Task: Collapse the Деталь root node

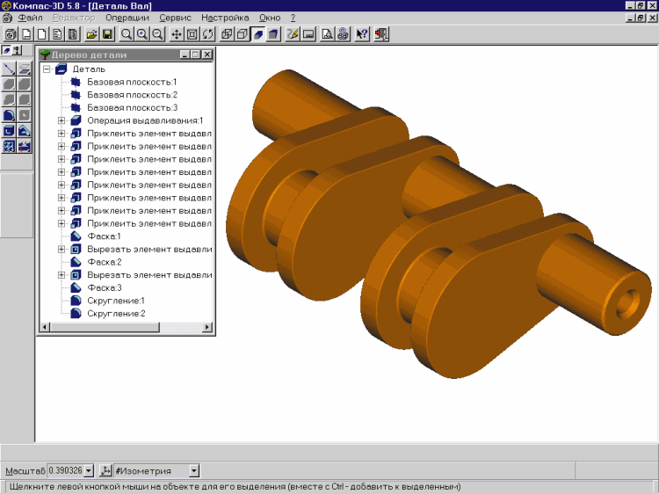Action: [47, 69]
